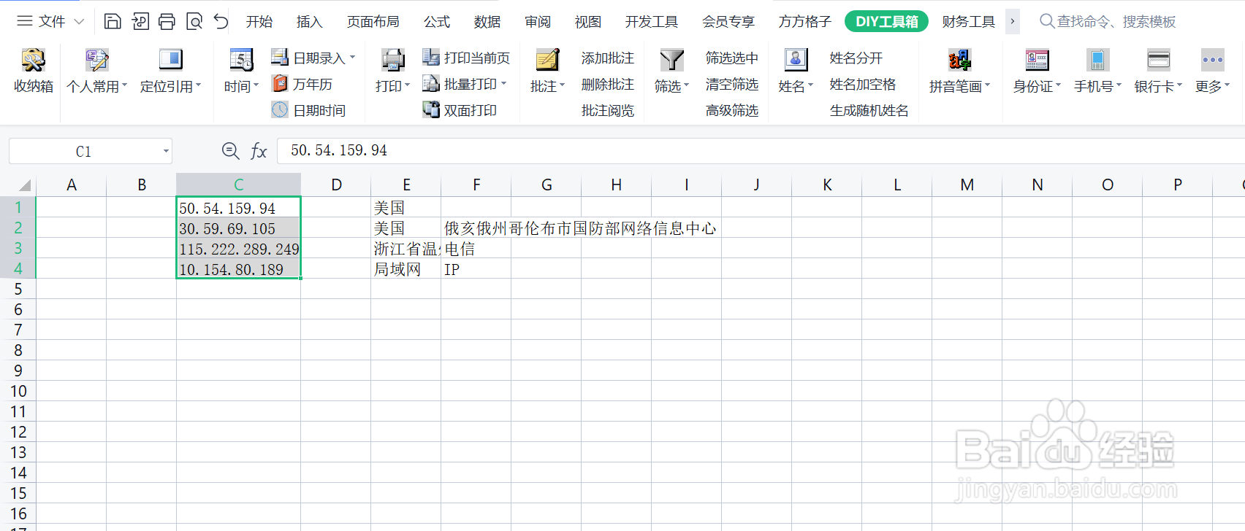Click the 姓名 name tool icon
1245x531 pixels.
click(796, 60)
